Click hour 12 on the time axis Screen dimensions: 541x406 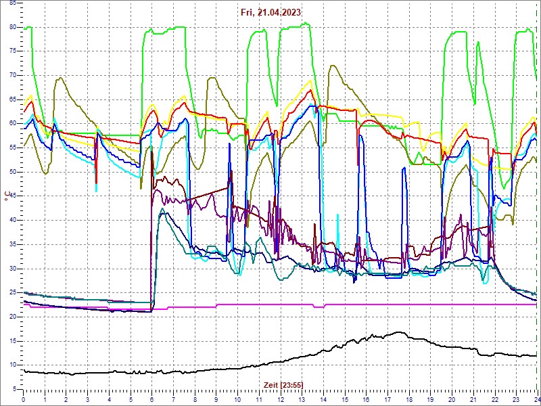(x=280, y=399)
